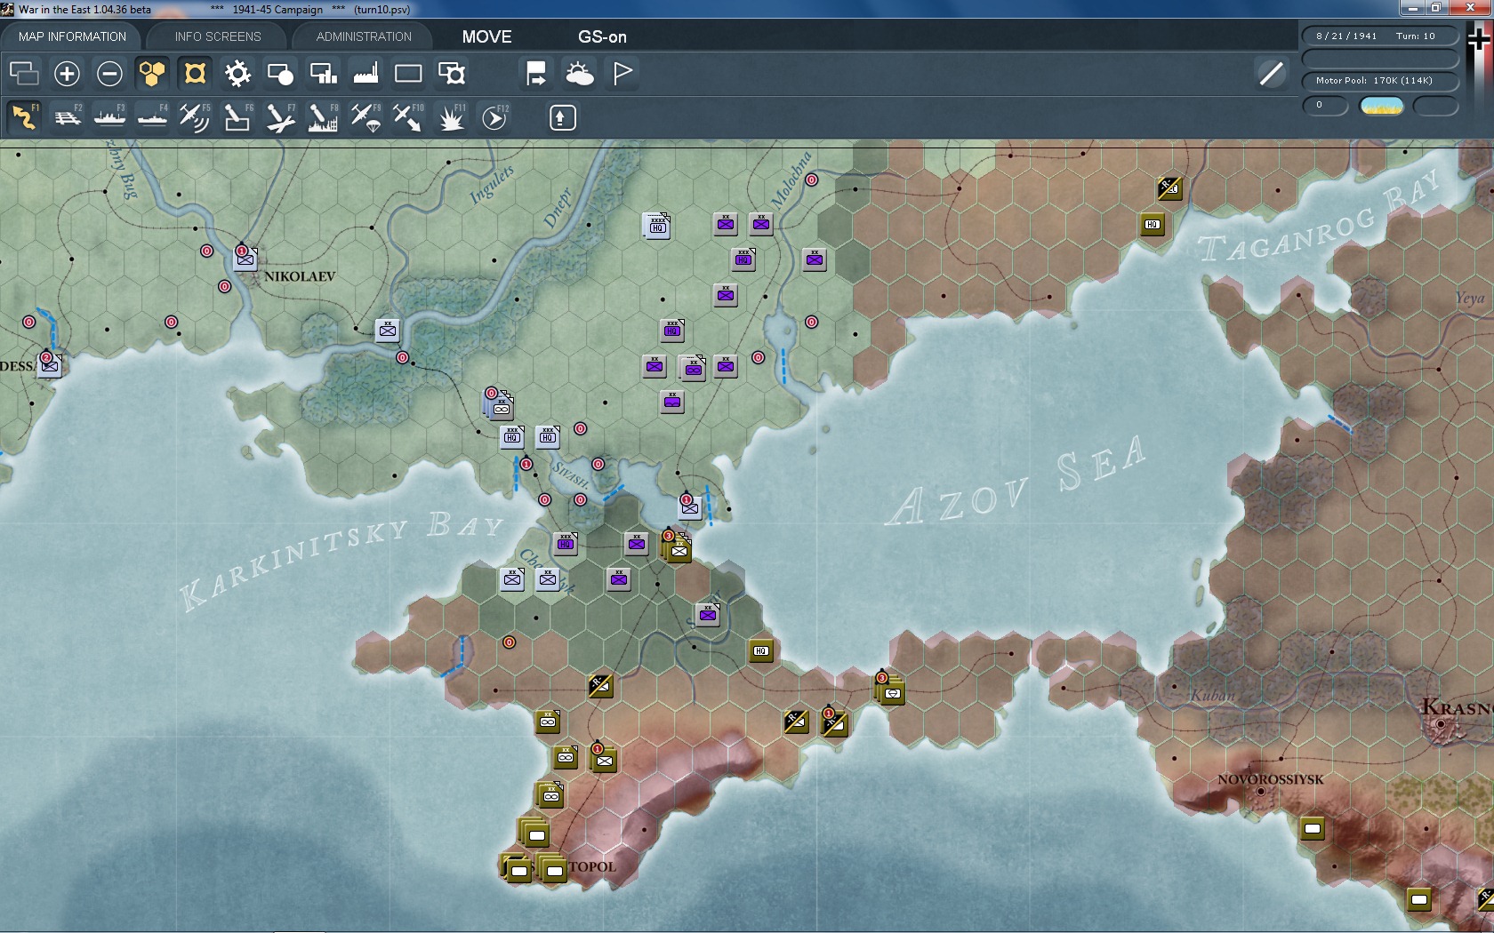Click the Motor Pool 170K readout

pyautogui.click(x=1379, y=80)
